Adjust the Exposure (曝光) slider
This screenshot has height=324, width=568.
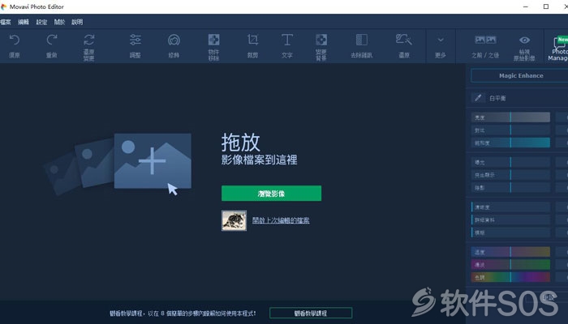click(x=510, y=162)
